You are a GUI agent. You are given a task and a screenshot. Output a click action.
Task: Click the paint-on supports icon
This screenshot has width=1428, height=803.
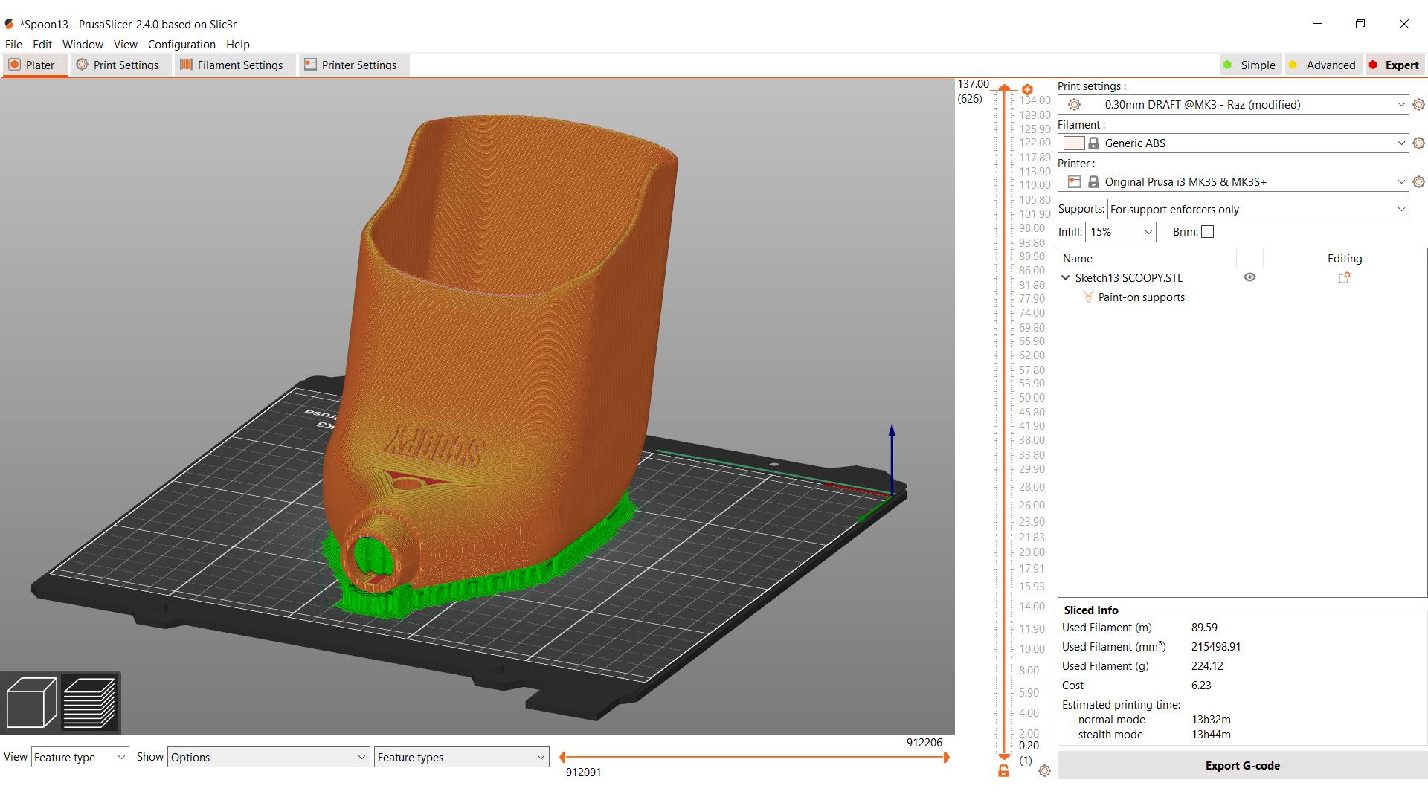point(1087,297)
